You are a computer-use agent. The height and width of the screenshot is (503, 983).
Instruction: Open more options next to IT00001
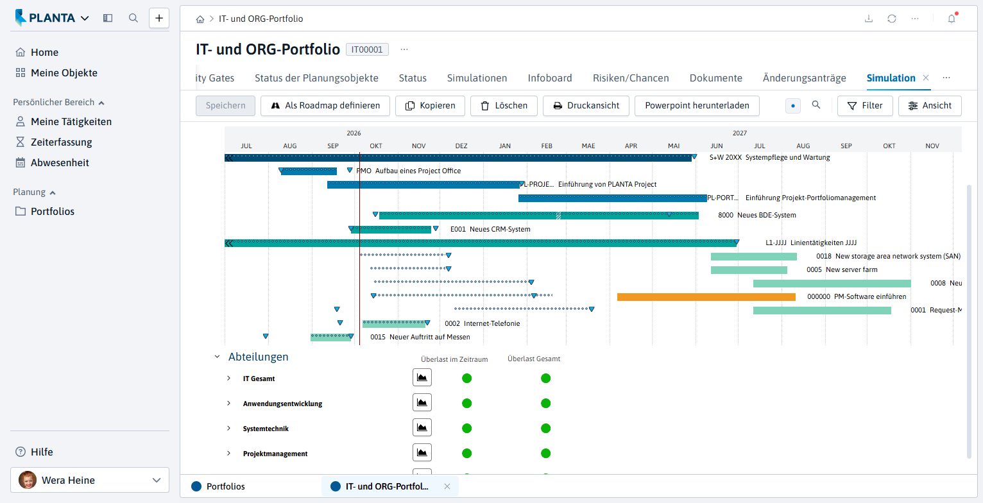404,49
